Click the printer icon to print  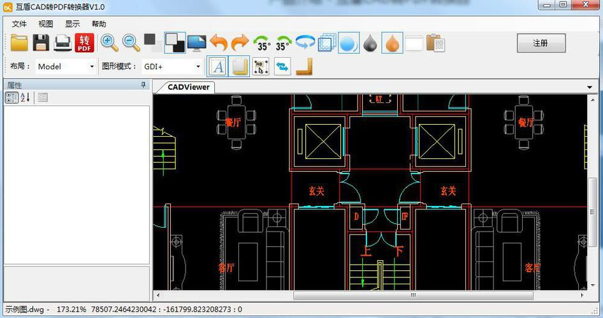(62, 43)
